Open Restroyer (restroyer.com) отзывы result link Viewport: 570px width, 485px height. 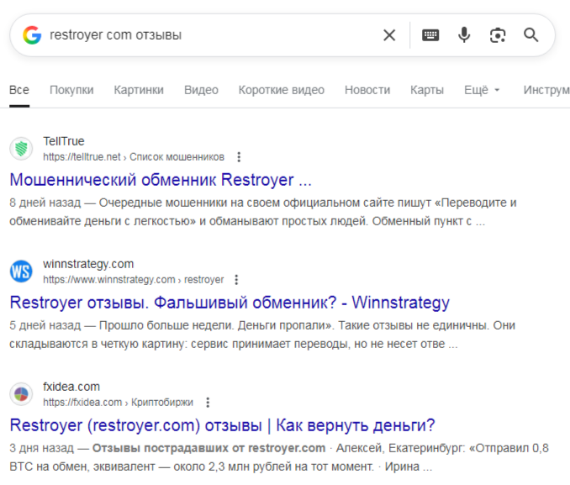point(222,425)
